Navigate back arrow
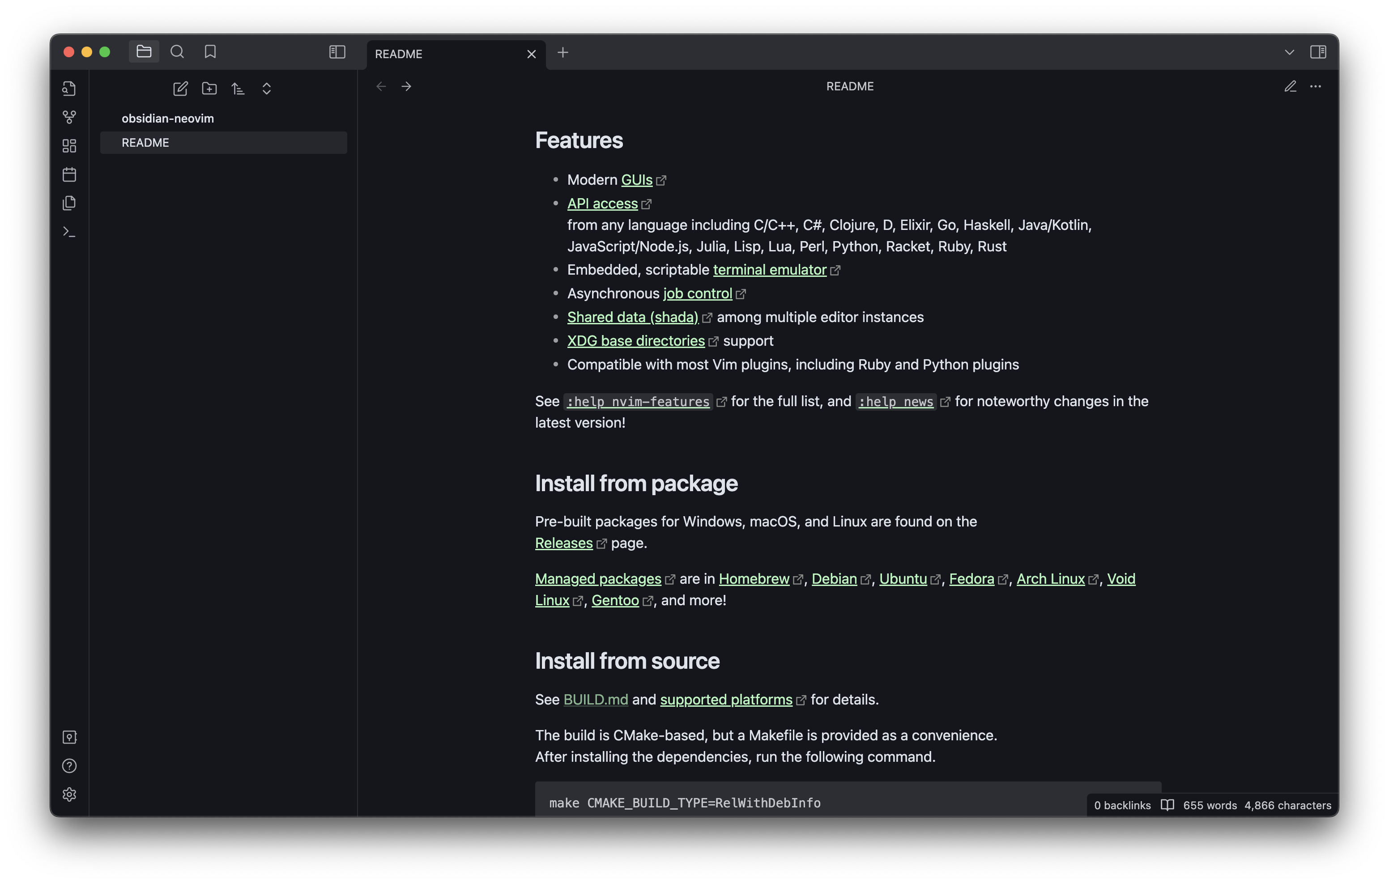 pos(381,86)
